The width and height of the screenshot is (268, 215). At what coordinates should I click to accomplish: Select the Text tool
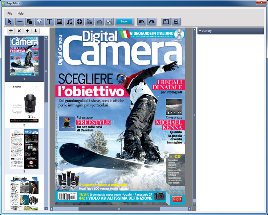50,22
